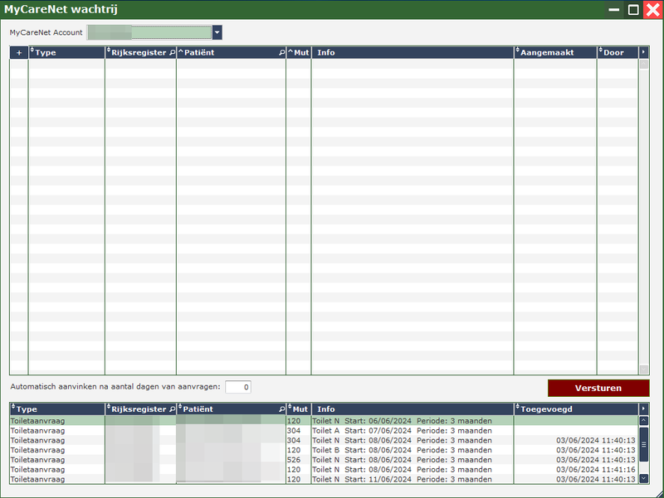Expand upper table column arrow icon
Viewport: 664px width, 498px height.
644,52
